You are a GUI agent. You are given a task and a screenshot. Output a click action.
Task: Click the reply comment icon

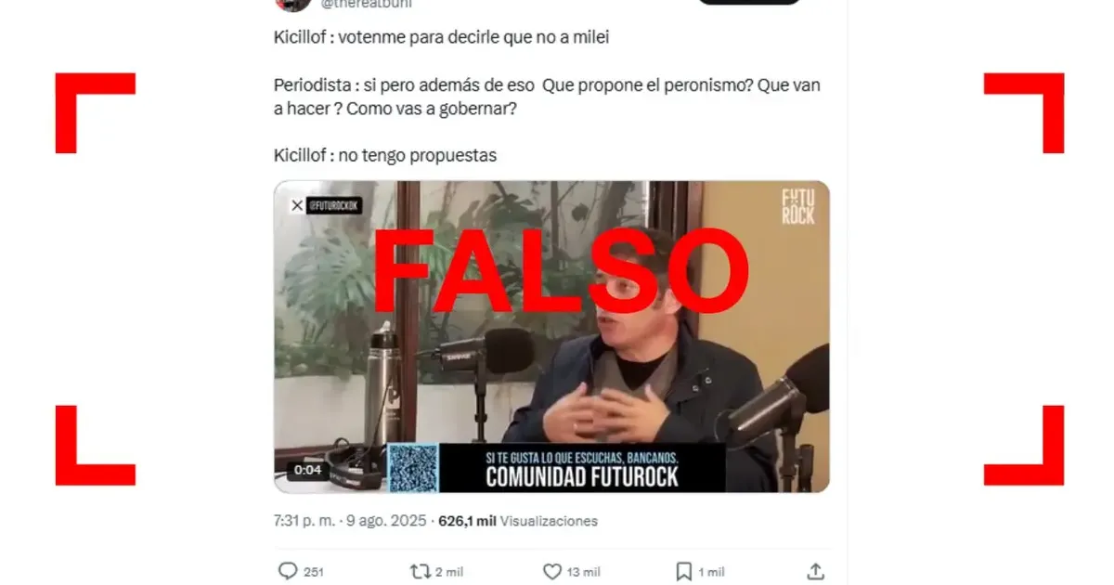[288, 571]
